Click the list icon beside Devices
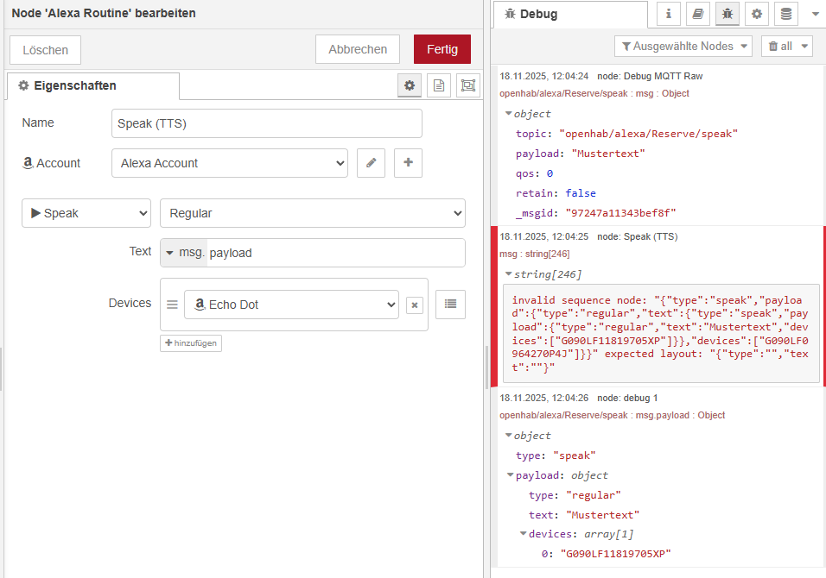This screenshot has height=578, width=826. point(449,304)
